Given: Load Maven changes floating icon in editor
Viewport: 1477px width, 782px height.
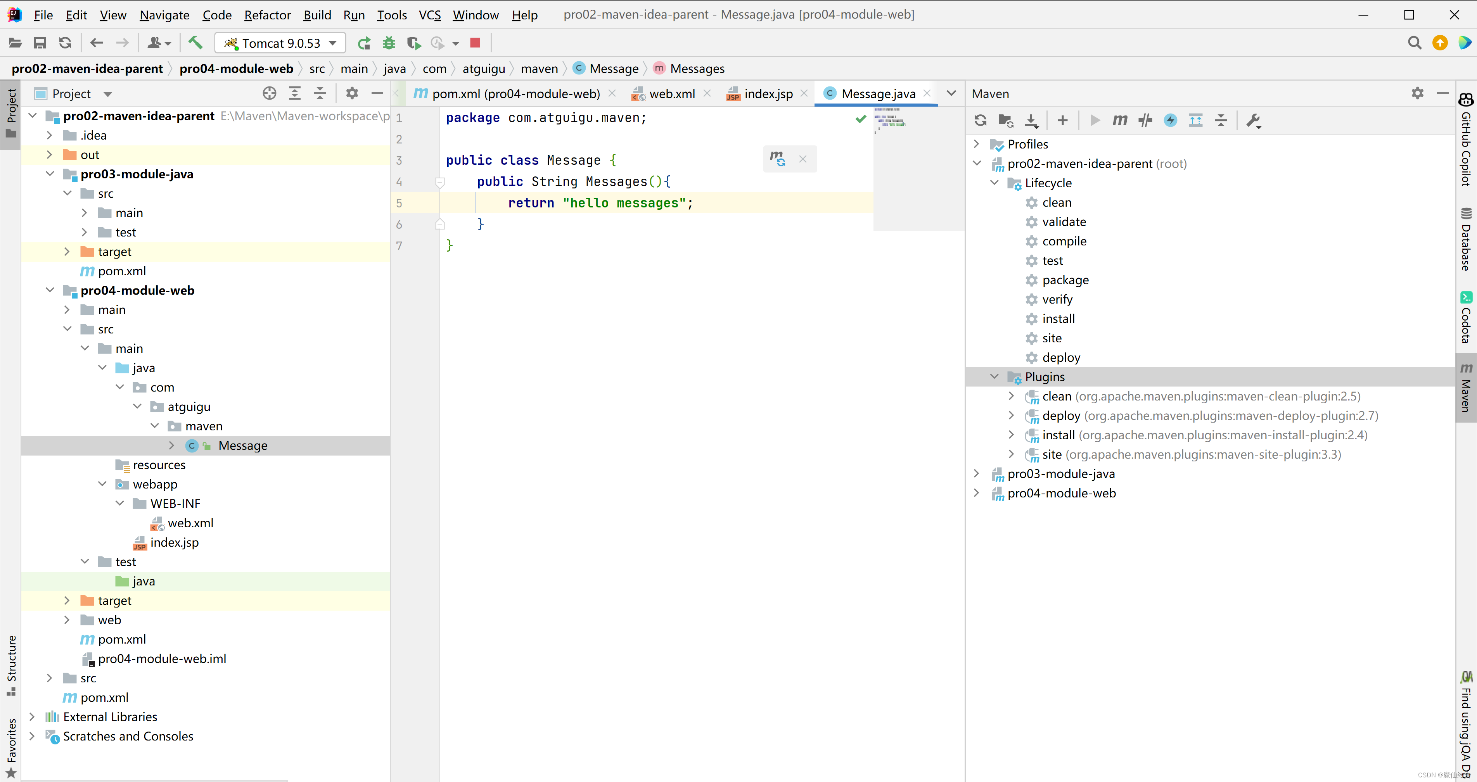Looking at the screenshot, I should pos(778,159).
